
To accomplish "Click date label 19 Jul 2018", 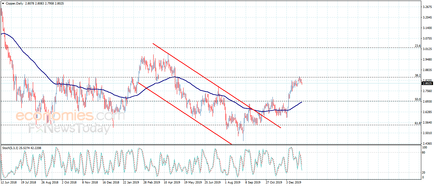I will 29,182.
